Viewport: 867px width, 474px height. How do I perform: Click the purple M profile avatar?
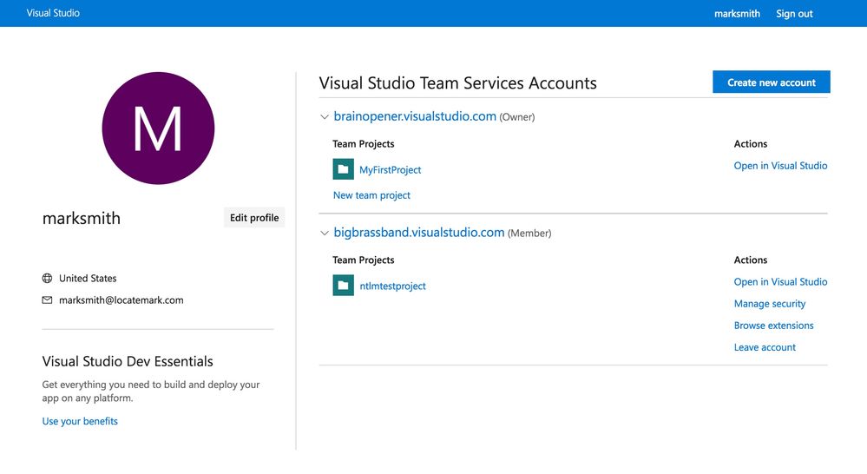(158, 128)
